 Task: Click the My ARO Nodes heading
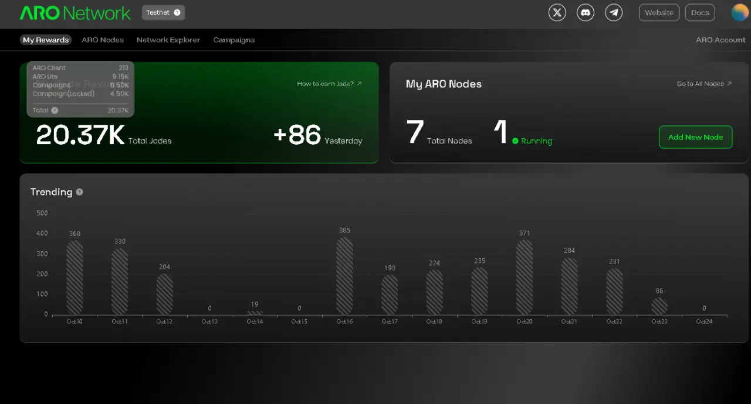point(444,84)
